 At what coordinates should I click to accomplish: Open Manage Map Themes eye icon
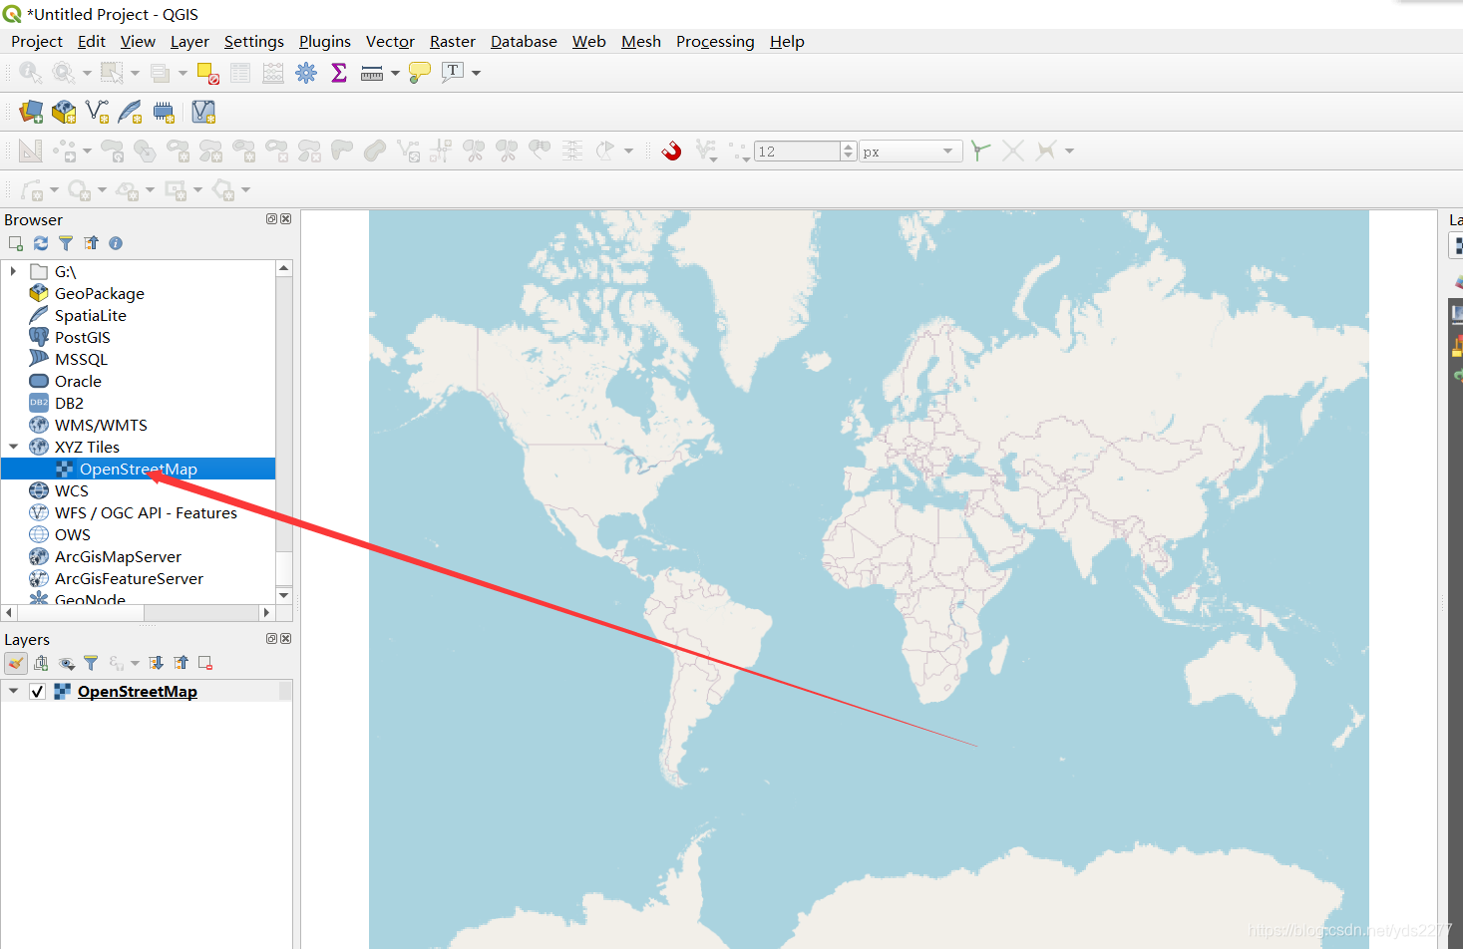[x=67, y=663]
